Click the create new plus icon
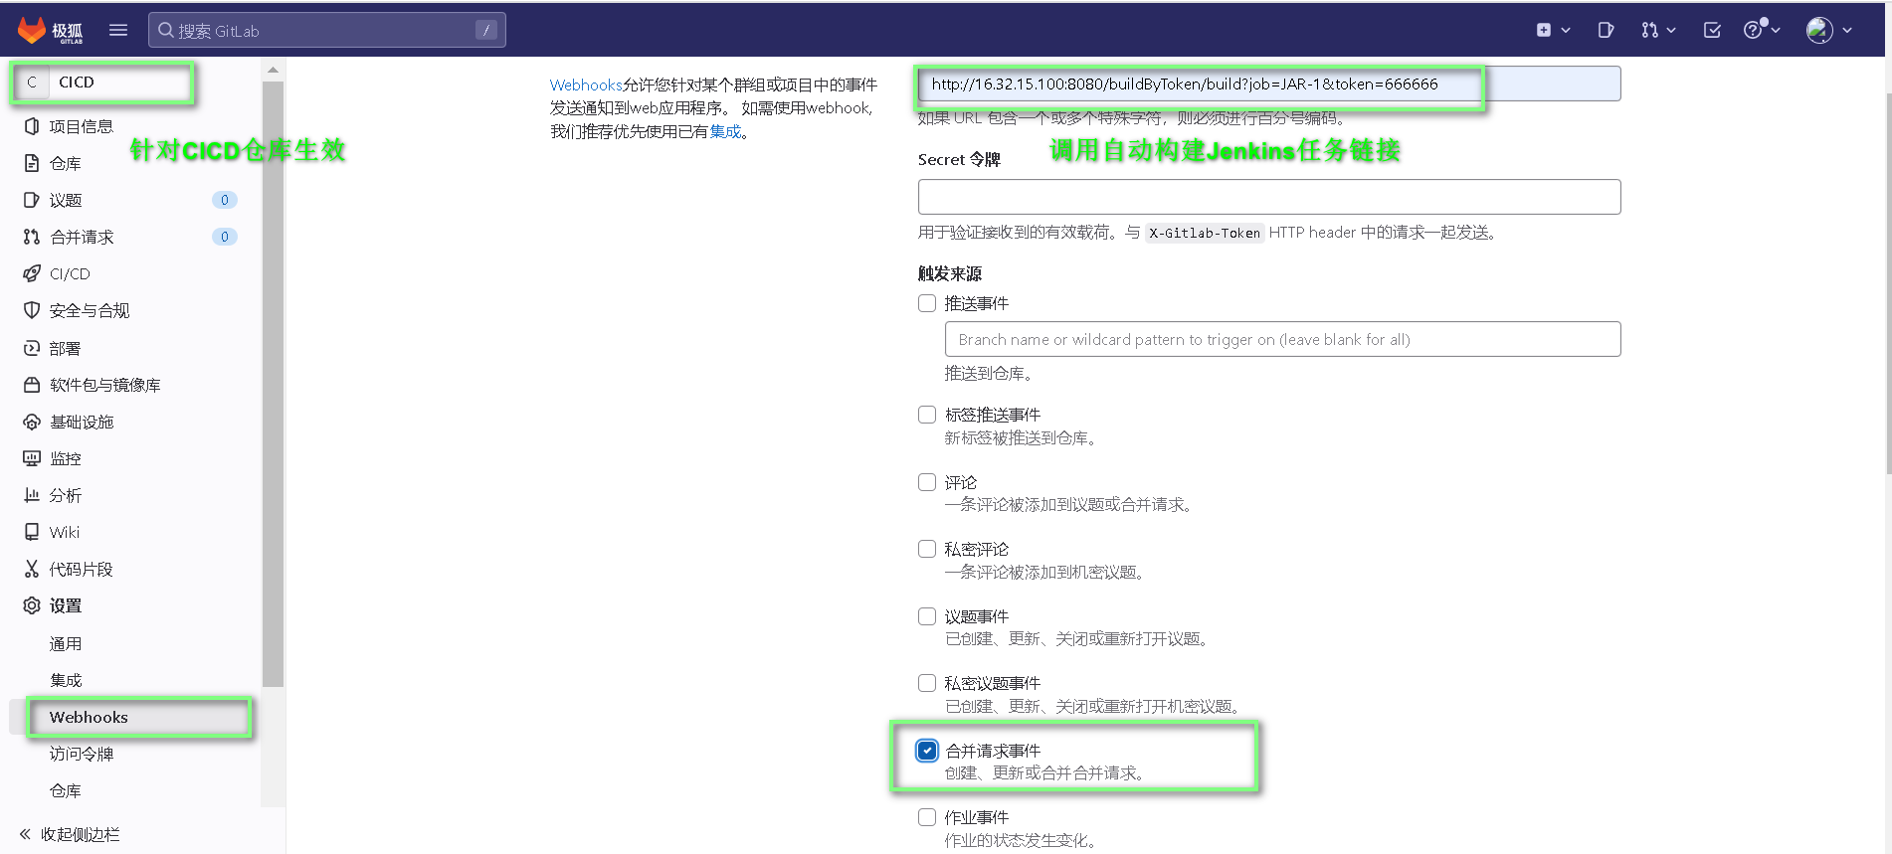This screenshot has height=854, width=1892. point(1543,30)
